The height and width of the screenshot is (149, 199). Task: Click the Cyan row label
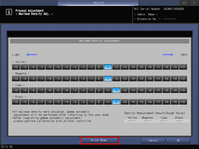click(18, 85)
